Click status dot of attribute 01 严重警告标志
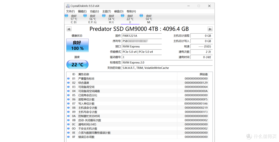Viewport: 279px width, 142px height. [x=68, y=78]
